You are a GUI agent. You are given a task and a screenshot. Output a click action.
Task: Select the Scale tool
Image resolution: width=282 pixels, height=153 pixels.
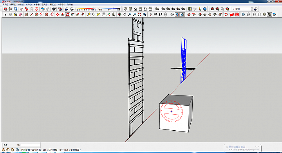click(78, 14)
